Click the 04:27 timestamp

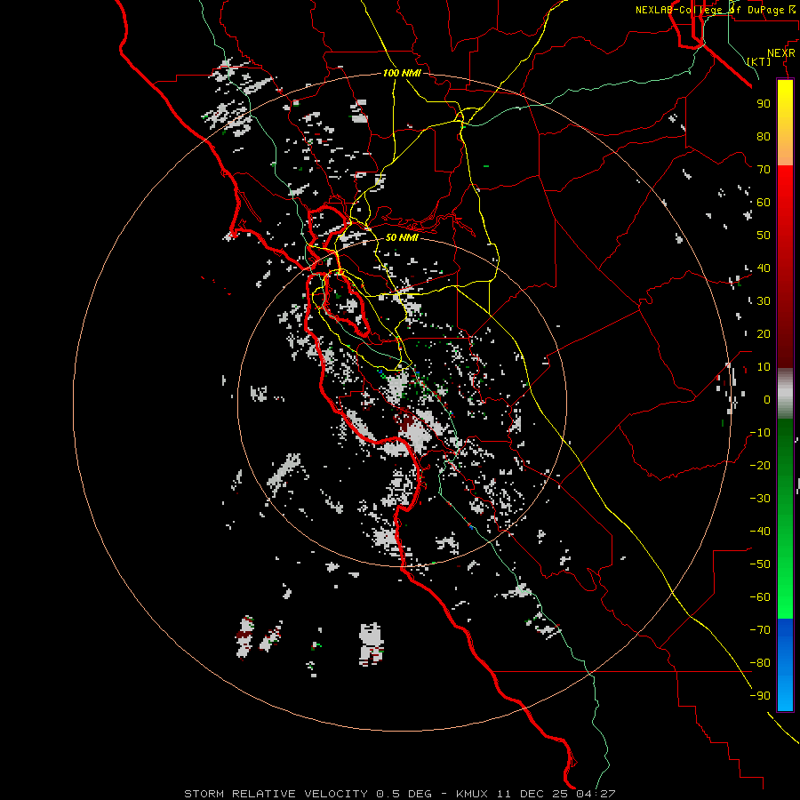tap(596, 794)
